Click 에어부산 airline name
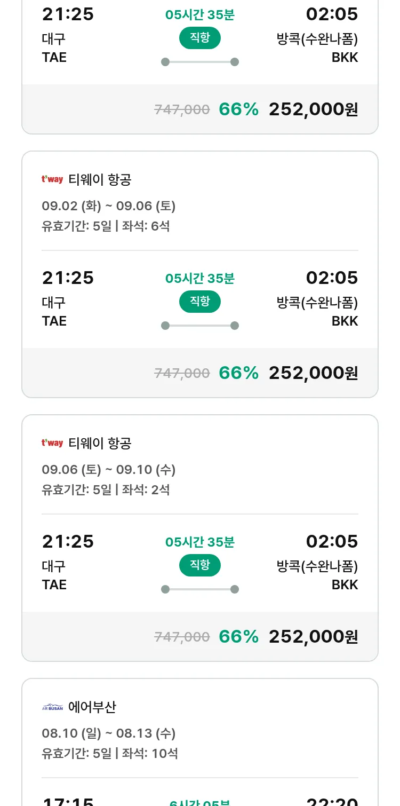 tap(92, 707)
